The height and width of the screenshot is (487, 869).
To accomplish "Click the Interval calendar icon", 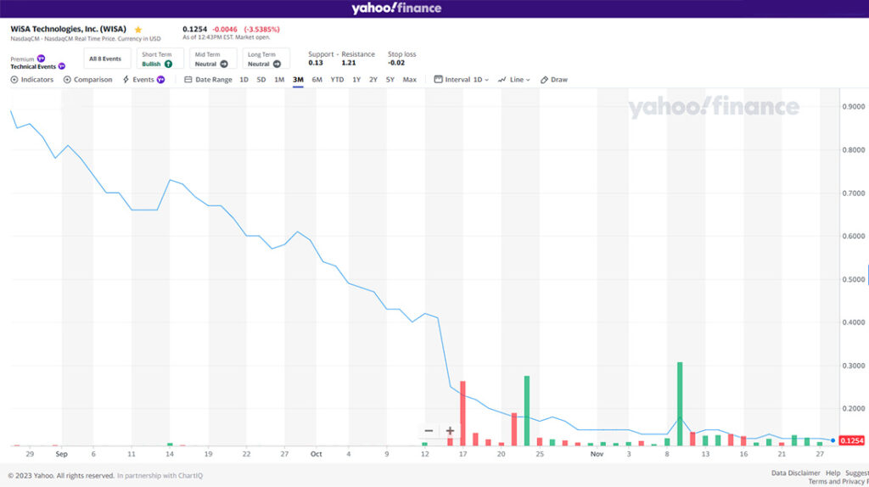I will (439, 79).
